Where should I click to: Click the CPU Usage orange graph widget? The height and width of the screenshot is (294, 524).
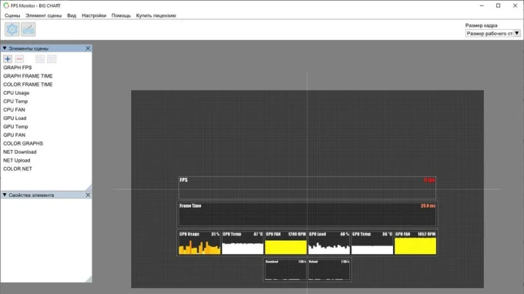[x=199, y=243]
